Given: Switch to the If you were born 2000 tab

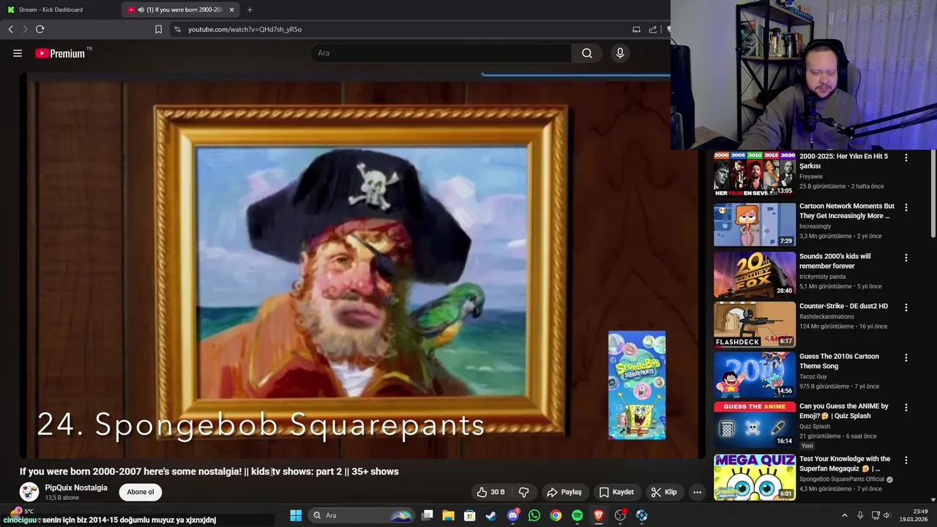Looking at the screenshot, I should (x=182, y=10).
